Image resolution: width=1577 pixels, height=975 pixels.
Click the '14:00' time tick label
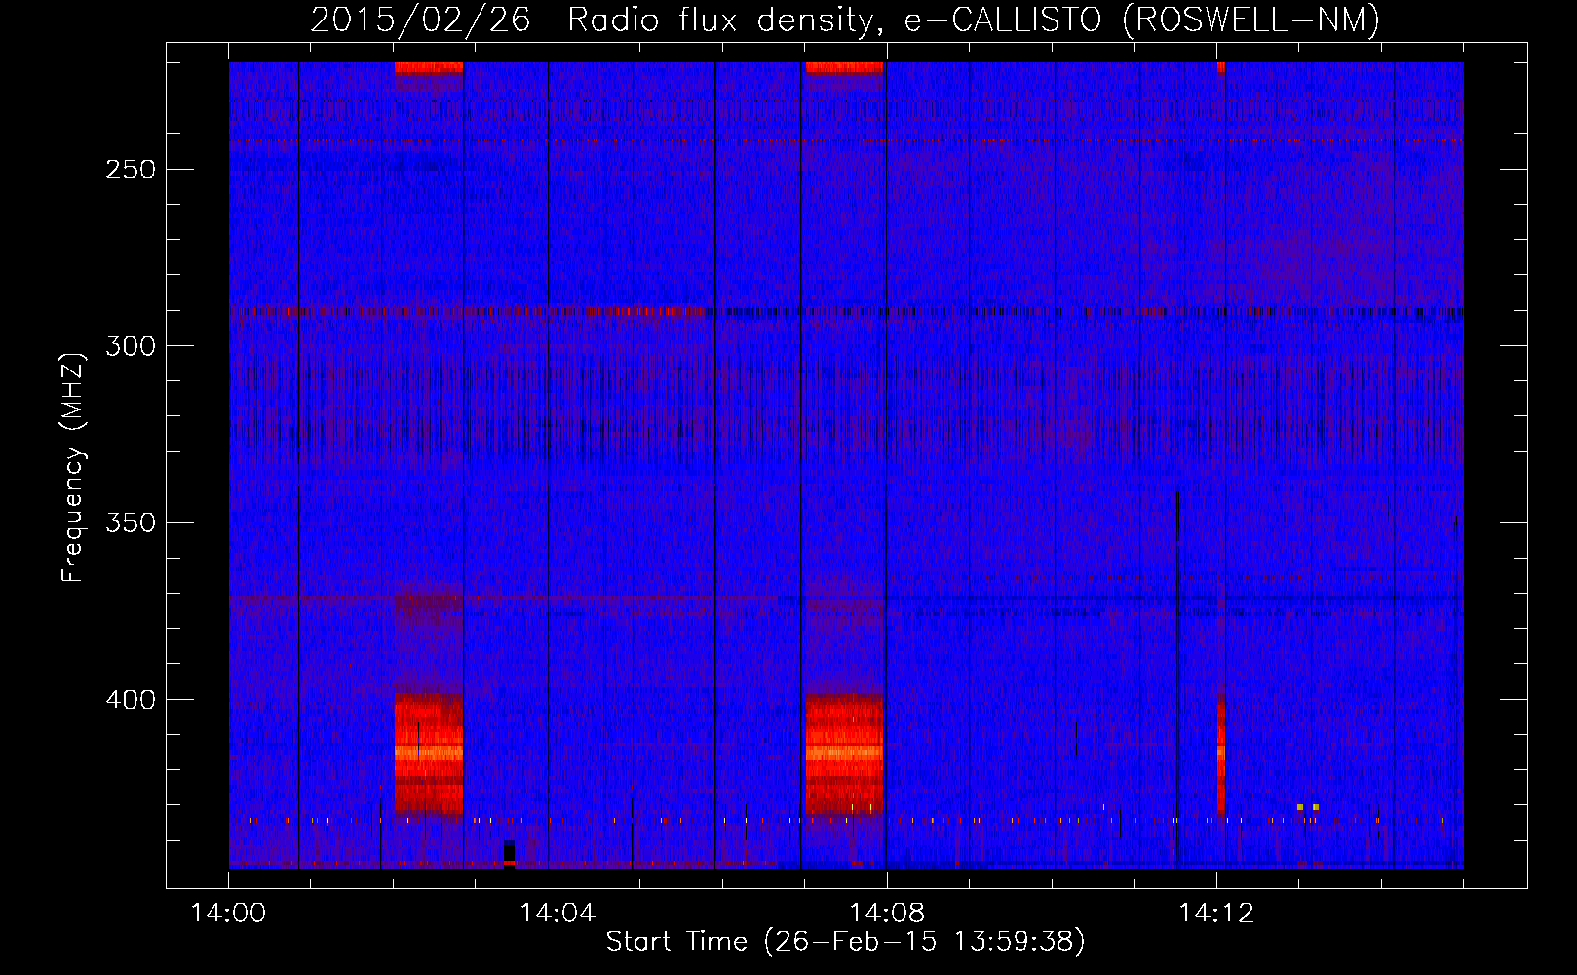tap(228, 913)
